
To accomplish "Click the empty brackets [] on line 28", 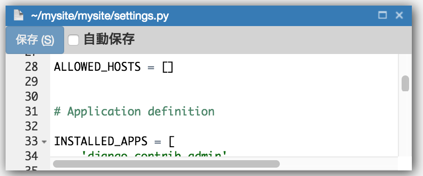I will tap(168, 67).
